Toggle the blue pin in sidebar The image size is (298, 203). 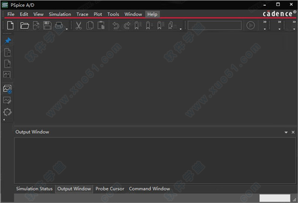coord(7,40)
